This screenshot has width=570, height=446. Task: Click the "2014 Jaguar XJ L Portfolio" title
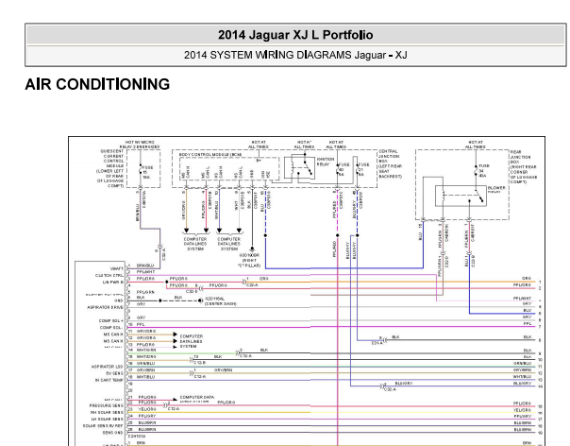tap(295, 35)
